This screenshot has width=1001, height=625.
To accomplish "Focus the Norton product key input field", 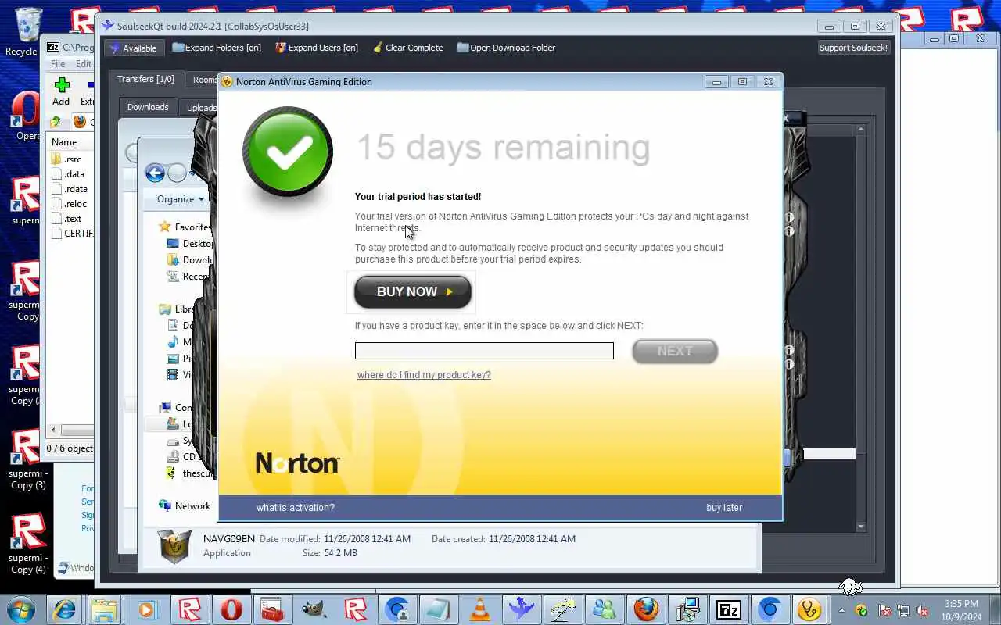I will pos(484,351).
